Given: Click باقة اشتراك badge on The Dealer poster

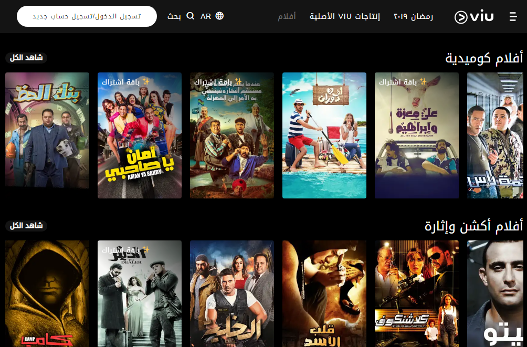Looking at the screenshot, I should click(x=125, y=250).
